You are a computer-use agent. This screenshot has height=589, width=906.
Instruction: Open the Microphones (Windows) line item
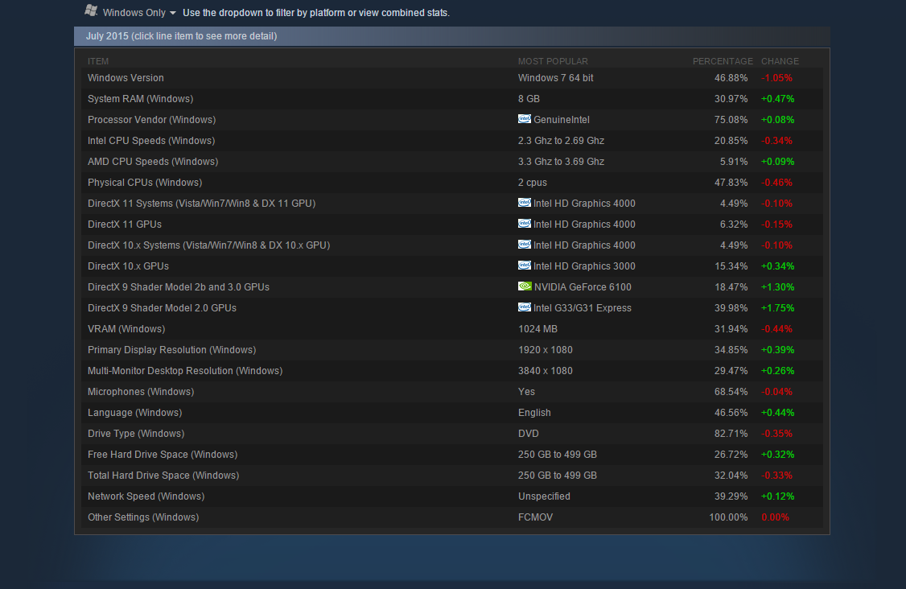(x=452, y=391)
